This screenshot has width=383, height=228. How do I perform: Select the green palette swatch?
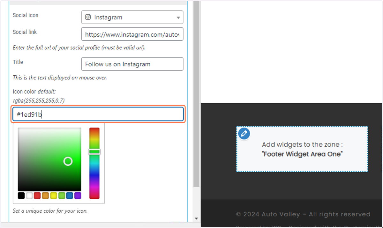[x=62, y=196]
